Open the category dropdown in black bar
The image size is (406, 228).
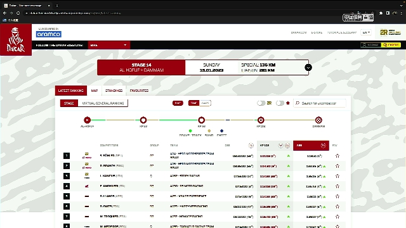[109, 45]
